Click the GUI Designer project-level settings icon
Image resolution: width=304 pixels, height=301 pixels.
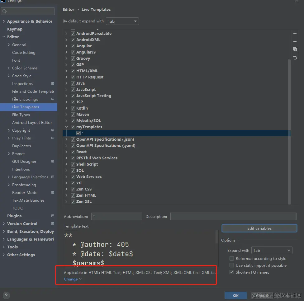53,161
